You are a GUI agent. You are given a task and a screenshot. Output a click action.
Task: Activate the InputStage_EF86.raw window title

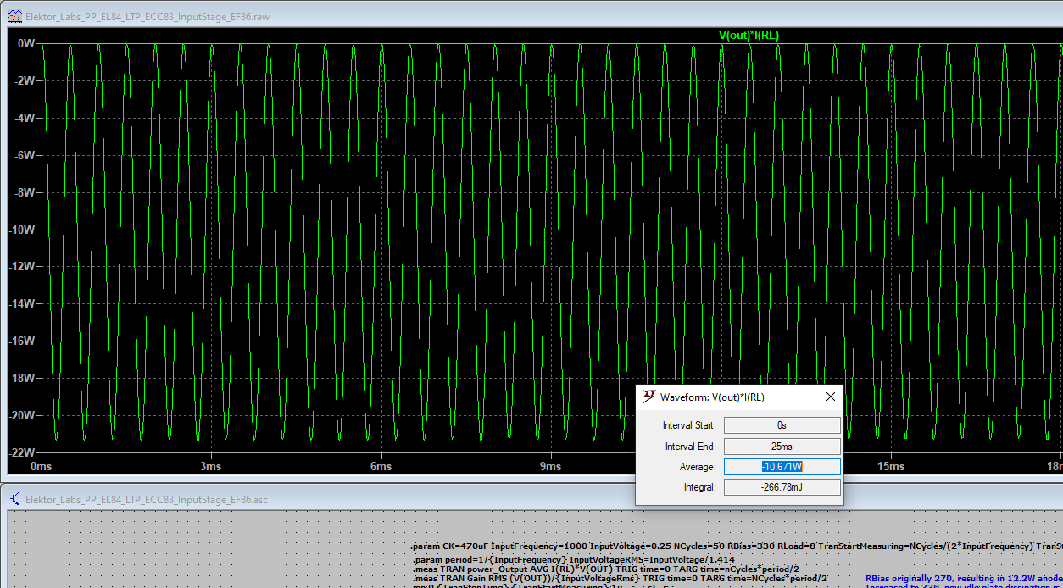[149, 16]
